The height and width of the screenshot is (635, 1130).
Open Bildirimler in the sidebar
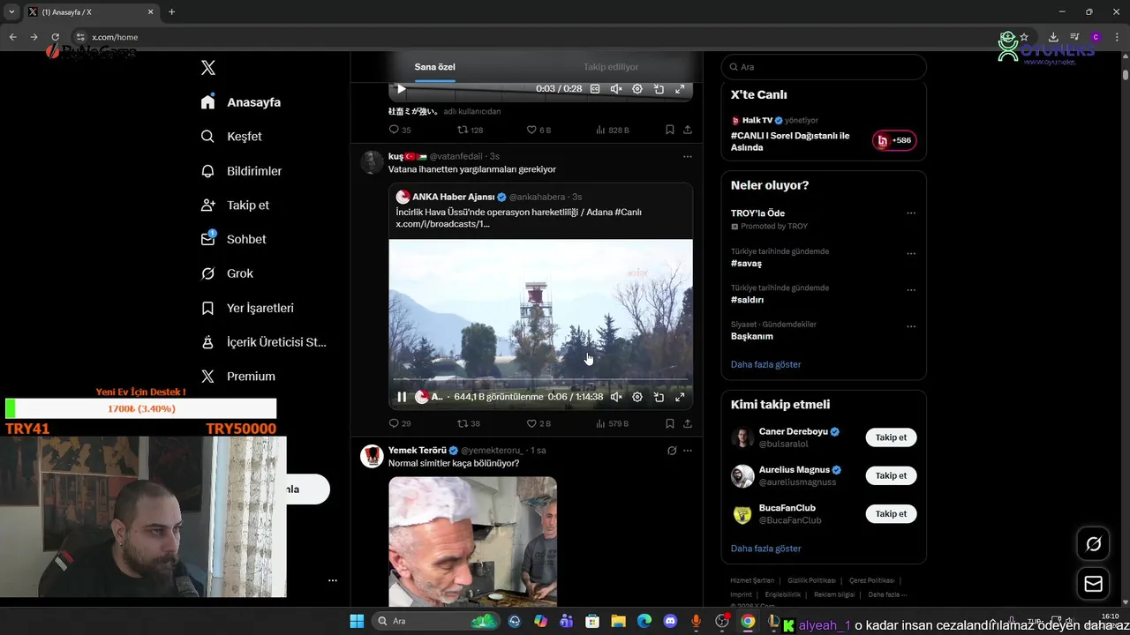[241, 171]
